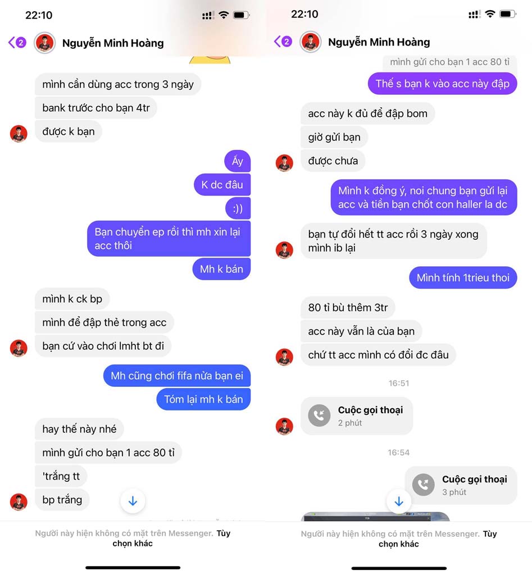
Task: Tap back arrow in left chat header
Action: 12,43
